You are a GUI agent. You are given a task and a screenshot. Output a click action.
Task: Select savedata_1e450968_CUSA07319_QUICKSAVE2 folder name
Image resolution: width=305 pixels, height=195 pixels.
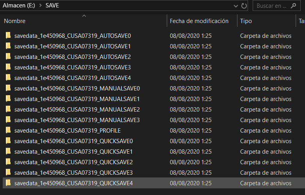[x=73, y=162]
